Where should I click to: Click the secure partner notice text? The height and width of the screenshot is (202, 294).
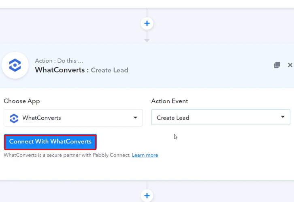point(67,155)
